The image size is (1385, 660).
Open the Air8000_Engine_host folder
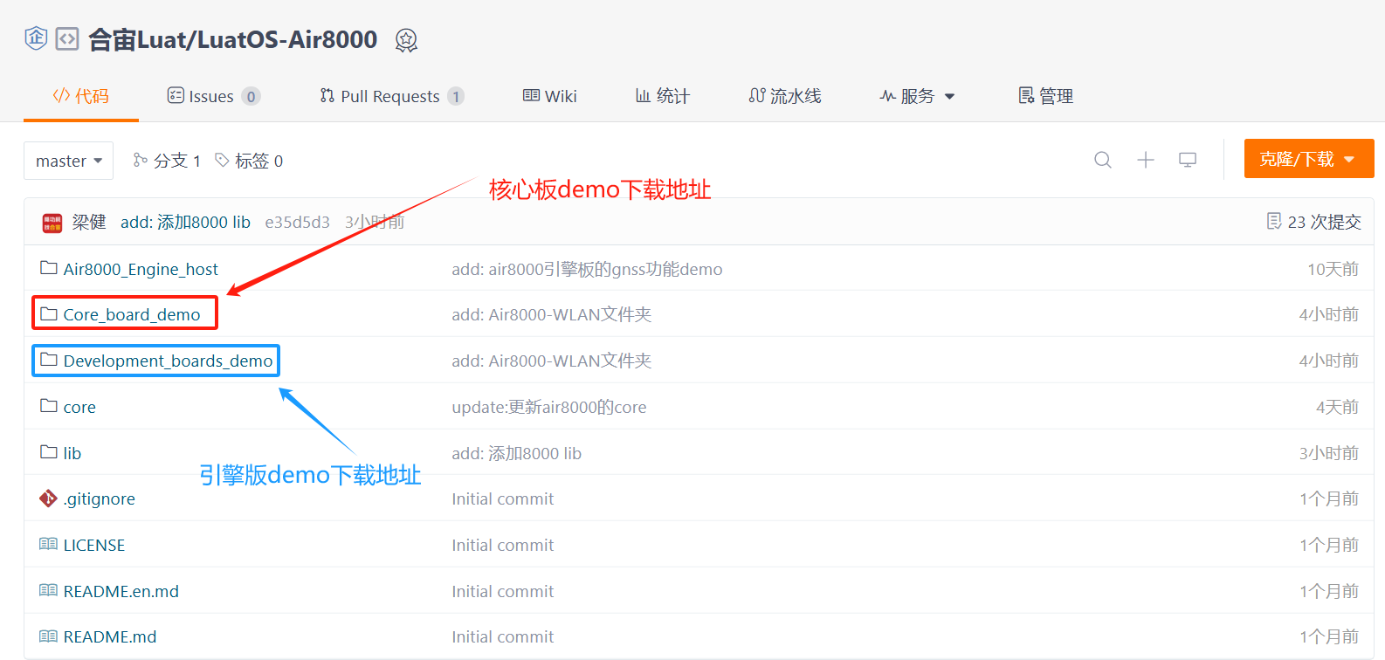tap(141, 269)
